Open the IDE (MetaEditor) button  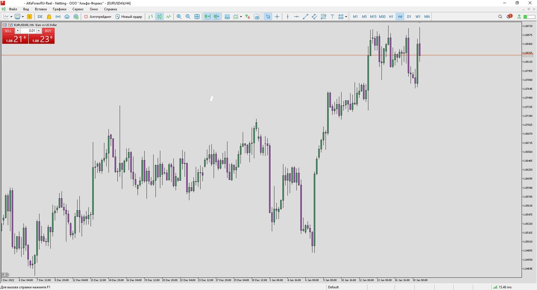click(x=40, y=17)
